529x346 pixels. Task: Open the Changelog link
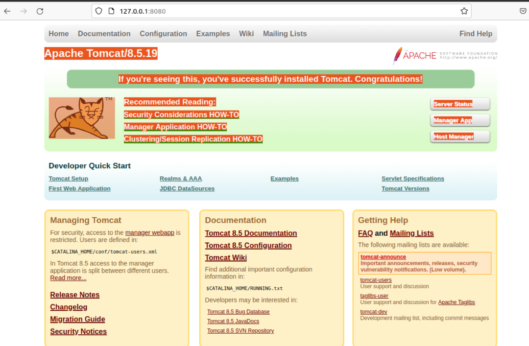click(69, 307)
